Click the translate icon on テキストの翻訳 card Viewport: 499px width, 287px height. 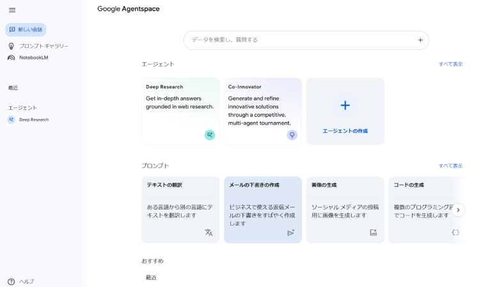coord(209,233)
